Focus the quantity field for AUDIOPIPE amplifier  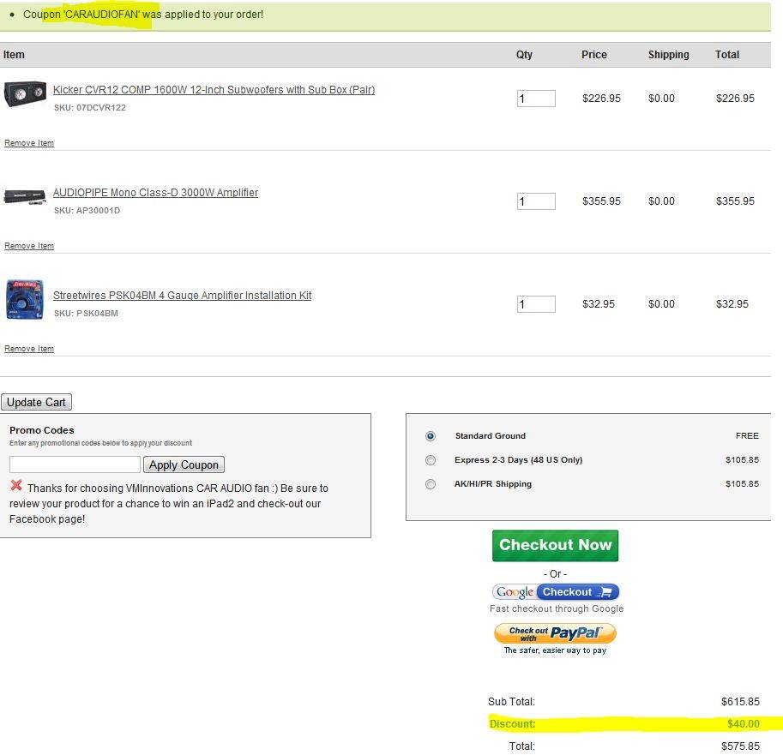point(536,201)
